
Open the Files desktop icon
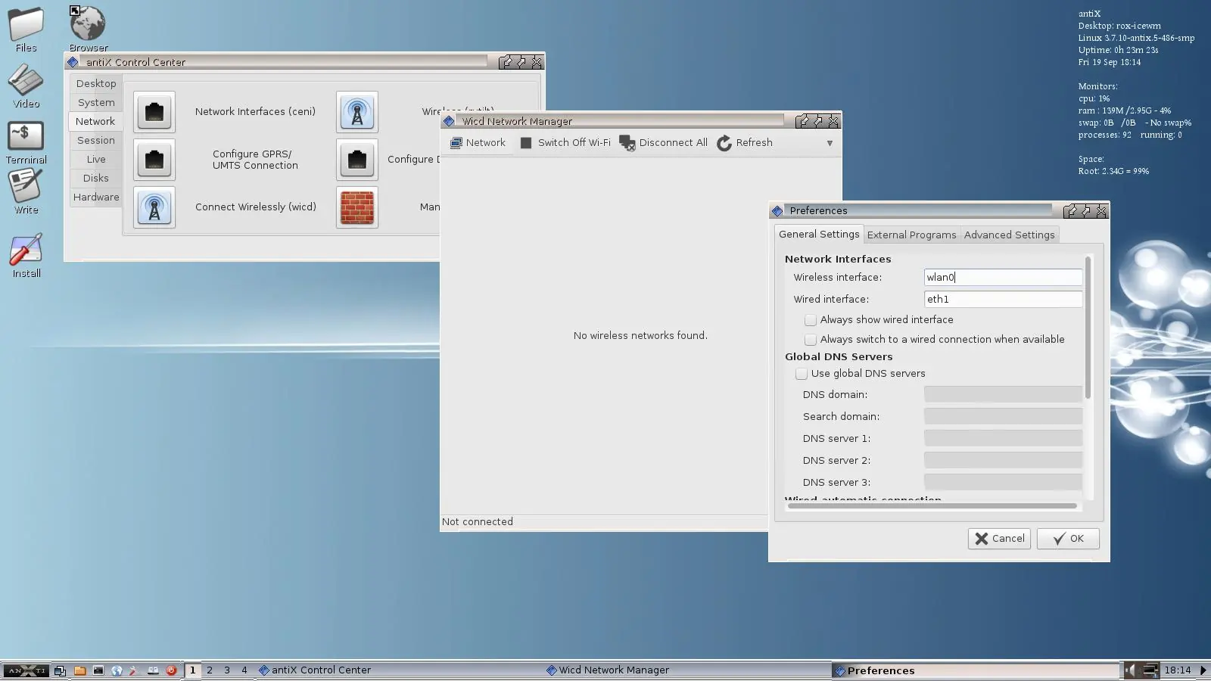point(26,30)
